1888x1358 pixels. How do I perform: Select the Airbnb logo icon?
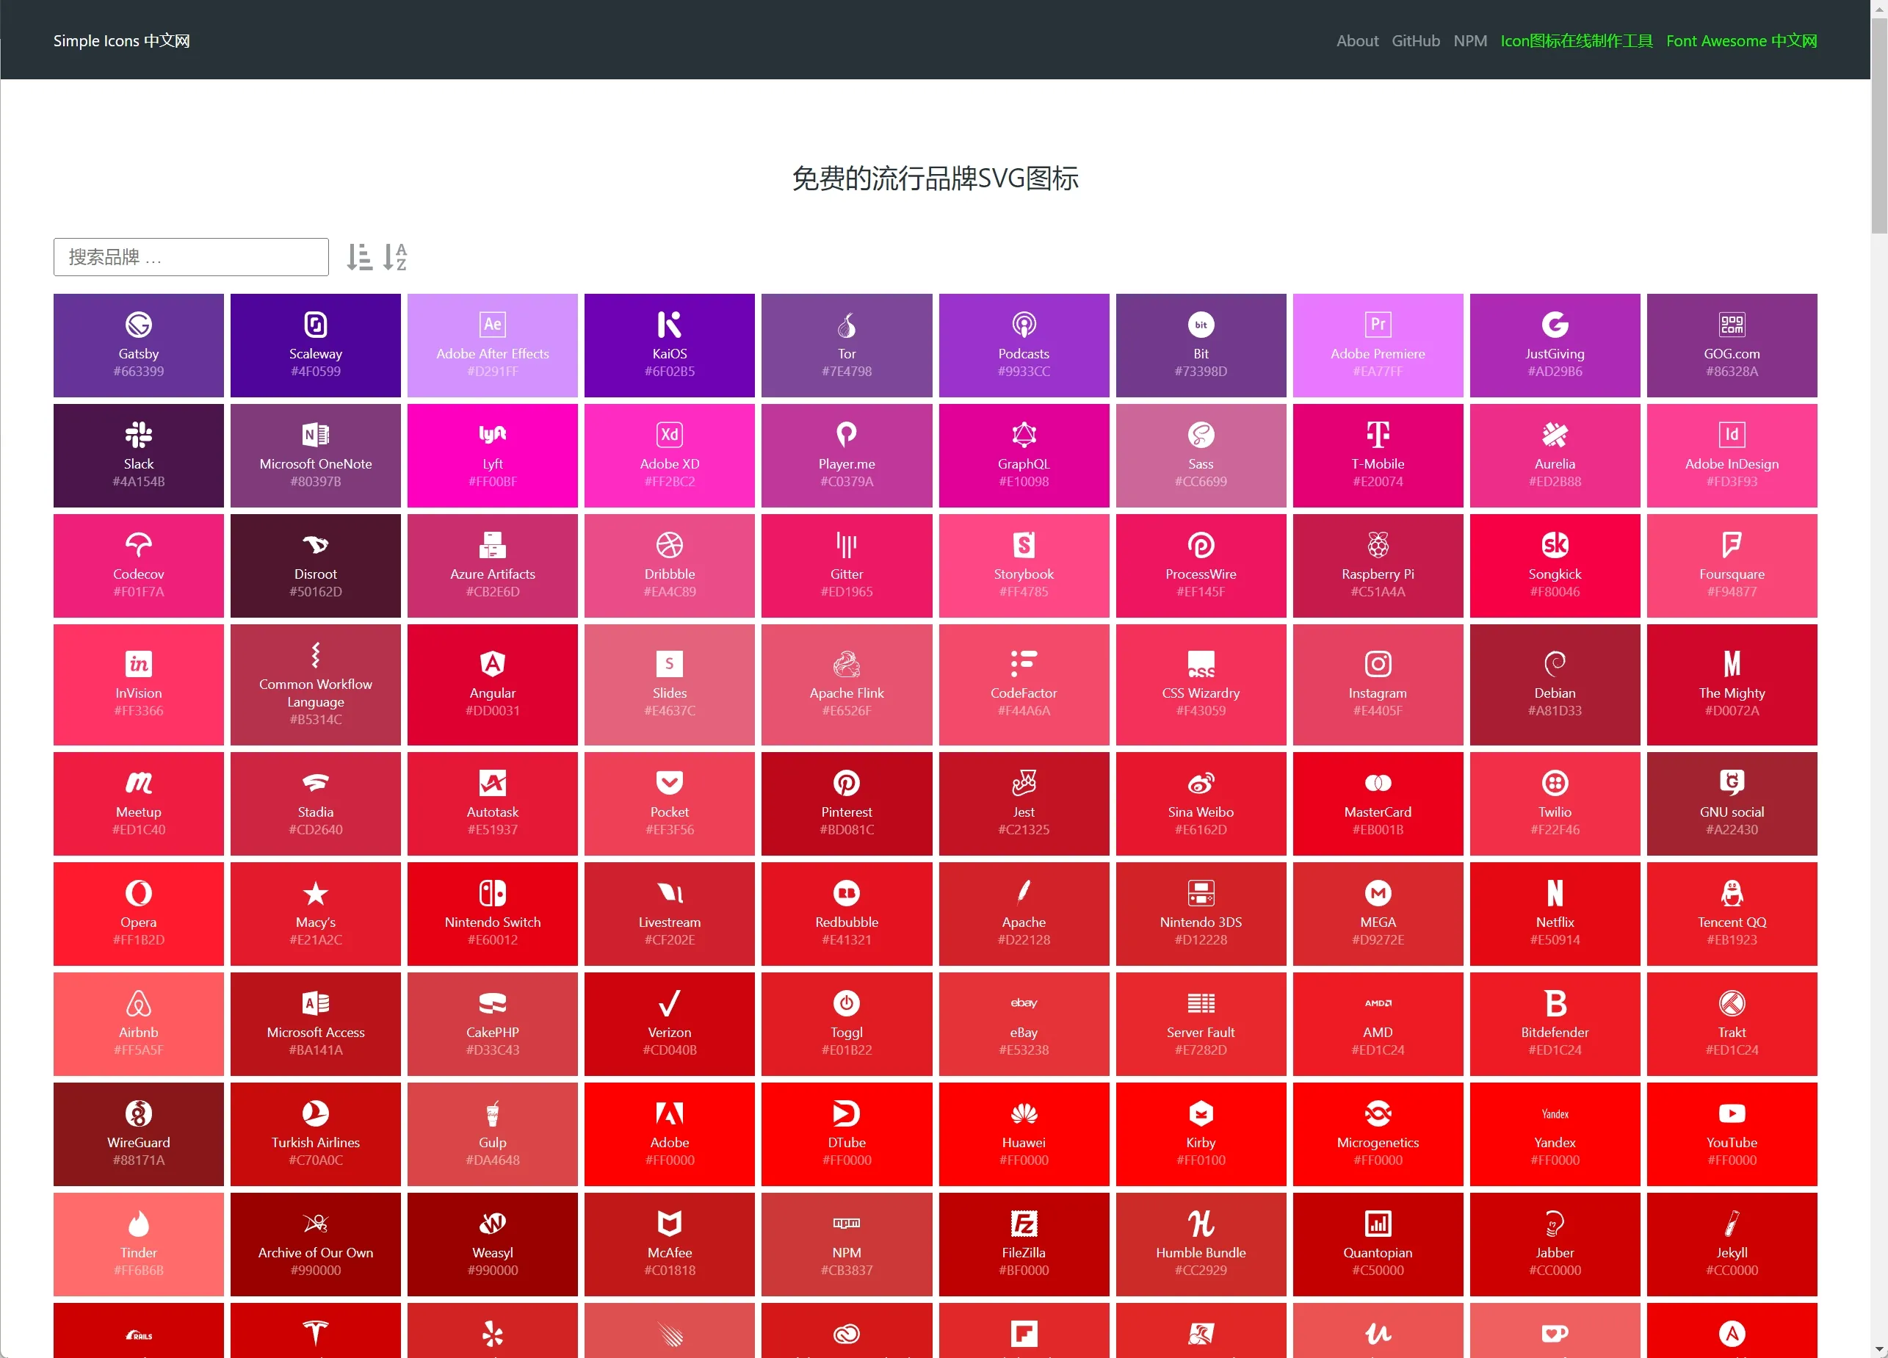point(138,1003)
